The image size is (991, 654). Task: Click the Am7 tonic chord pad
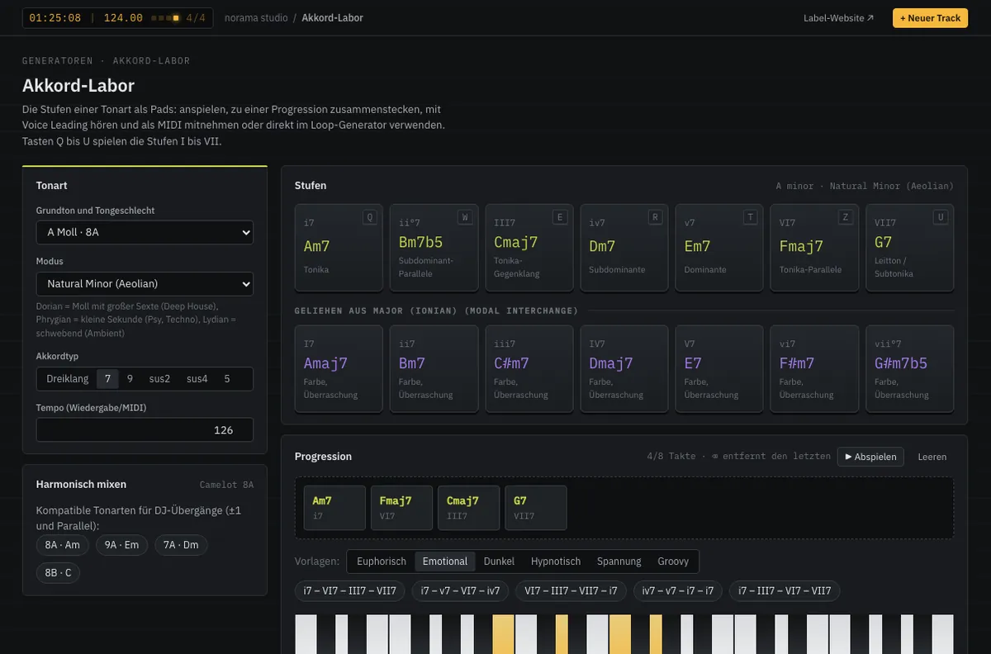[339, 248]
